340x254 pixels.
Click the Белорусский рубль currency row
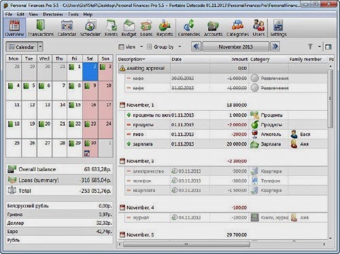(x=59, y=206)
